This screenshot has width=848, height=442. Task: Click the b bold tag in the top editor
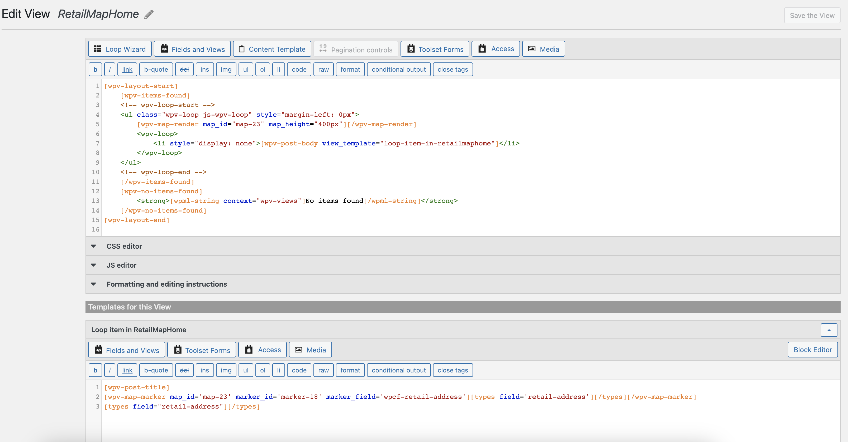tap(96, 69)
